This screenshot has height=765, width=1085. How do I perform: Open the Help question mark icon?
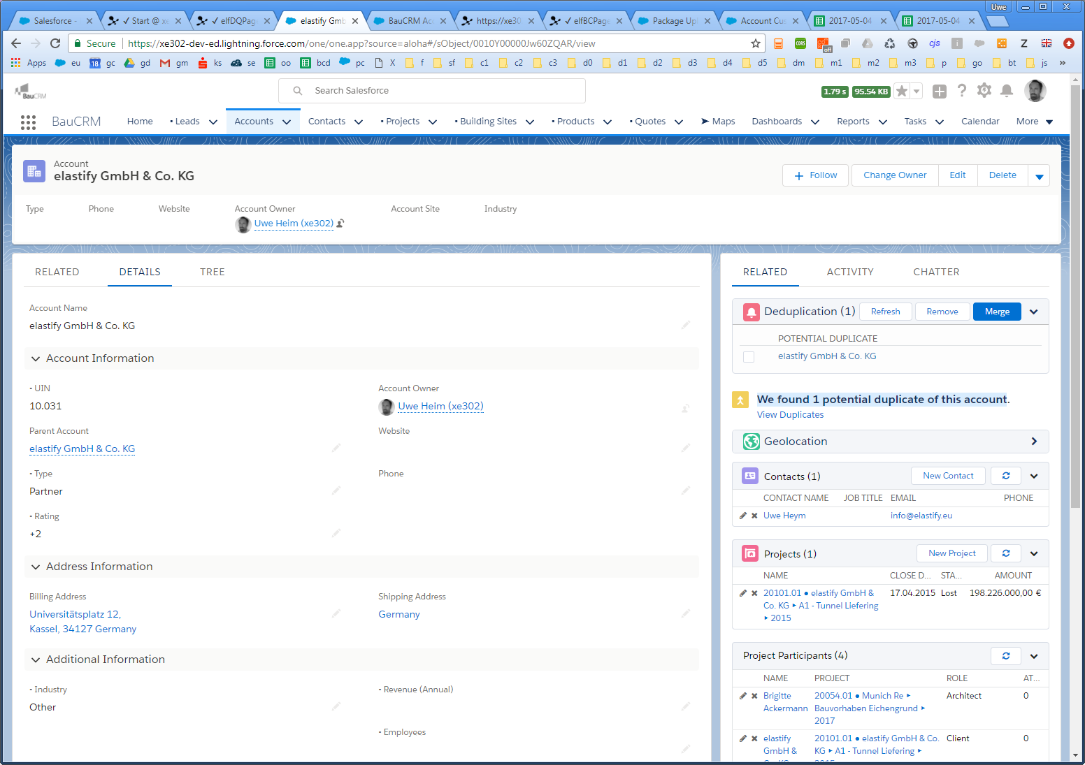[x=962, y=91]
